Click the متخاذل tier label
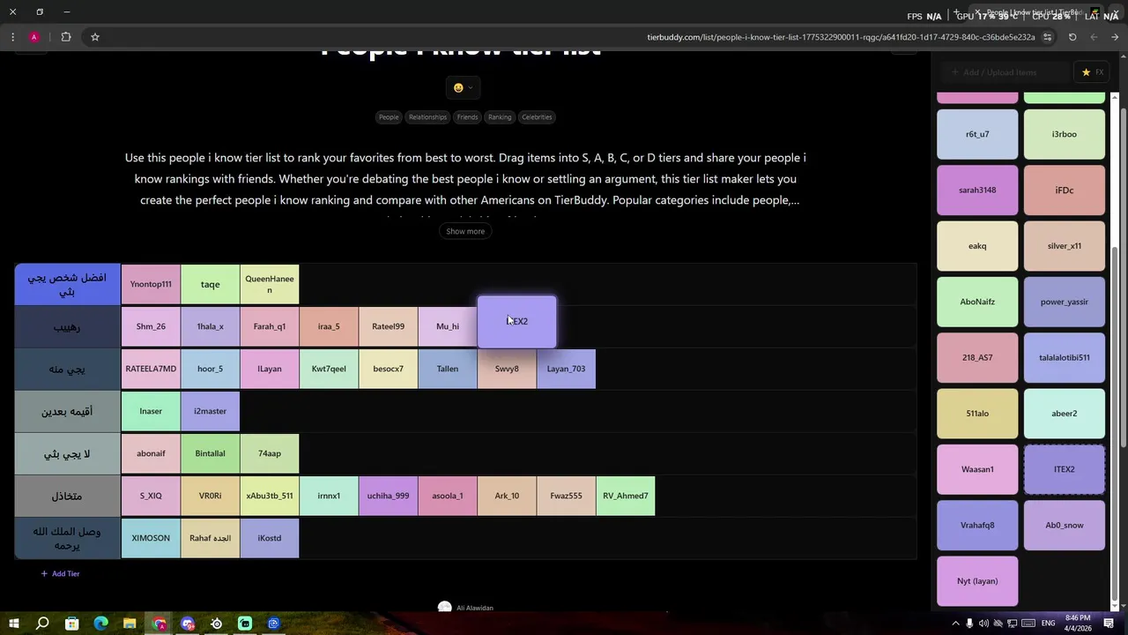The width and height of the screenshot is (1128, 635). [68, 496]
